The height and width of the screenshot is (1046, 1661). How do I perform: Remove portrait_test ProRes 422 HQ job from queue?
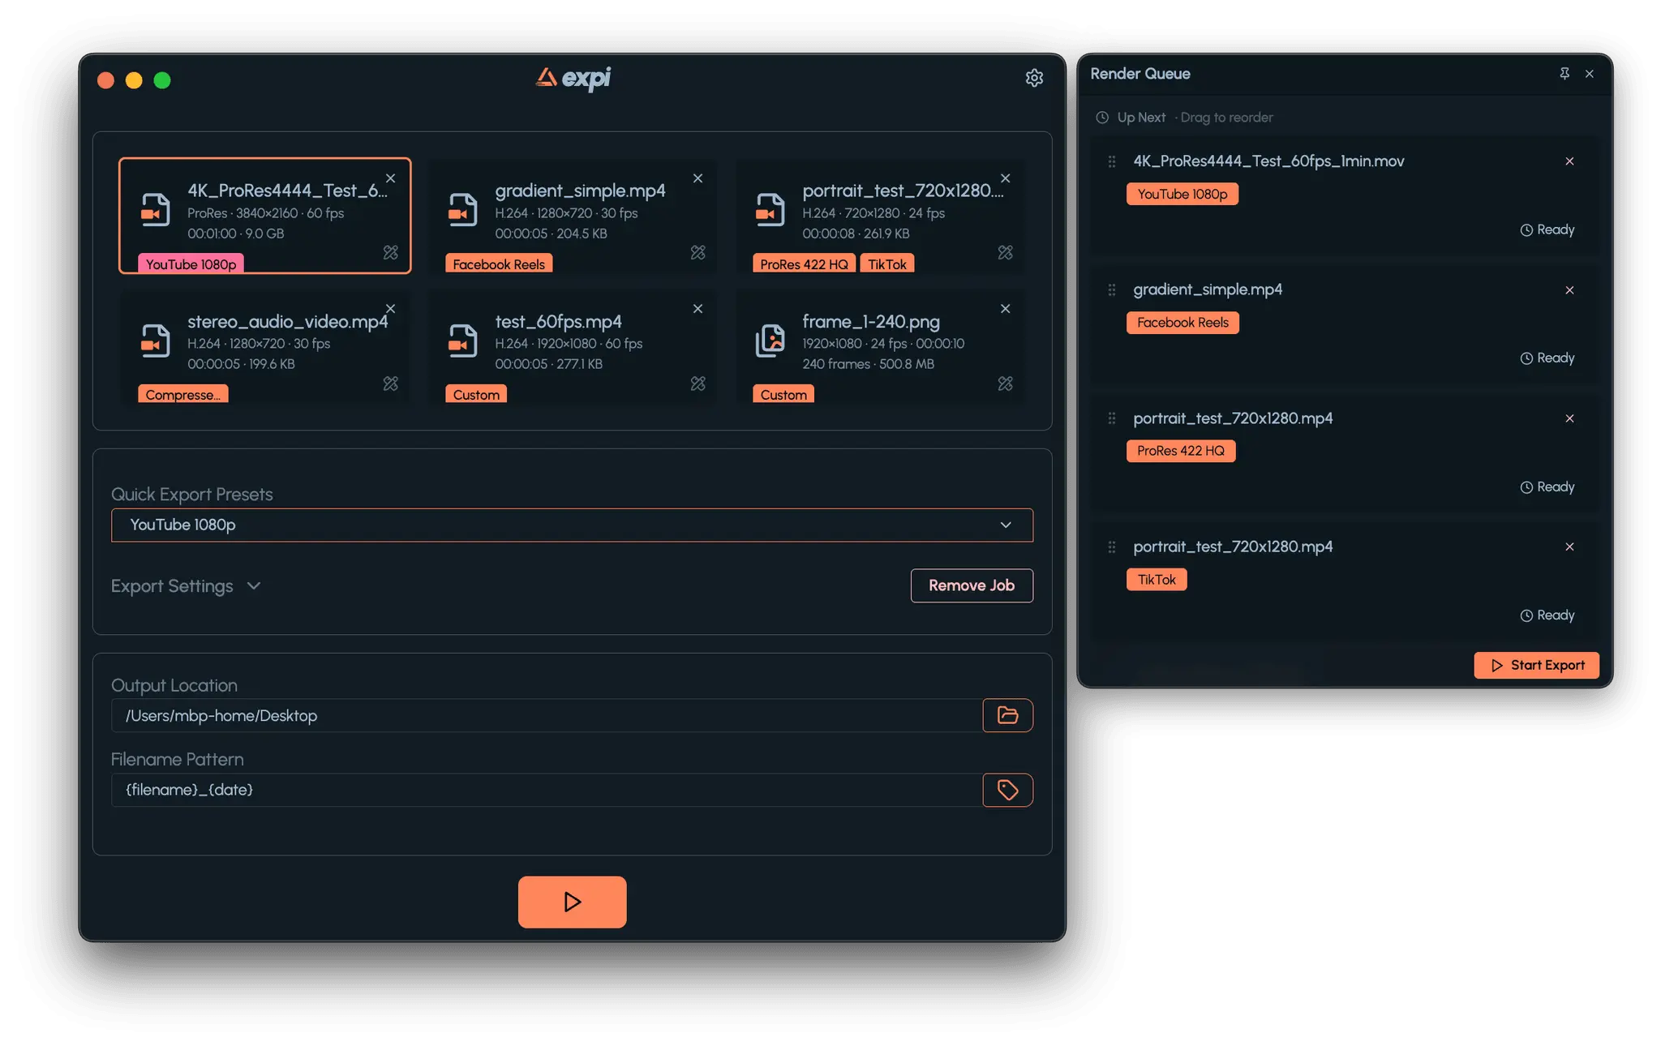point(1569,418)
